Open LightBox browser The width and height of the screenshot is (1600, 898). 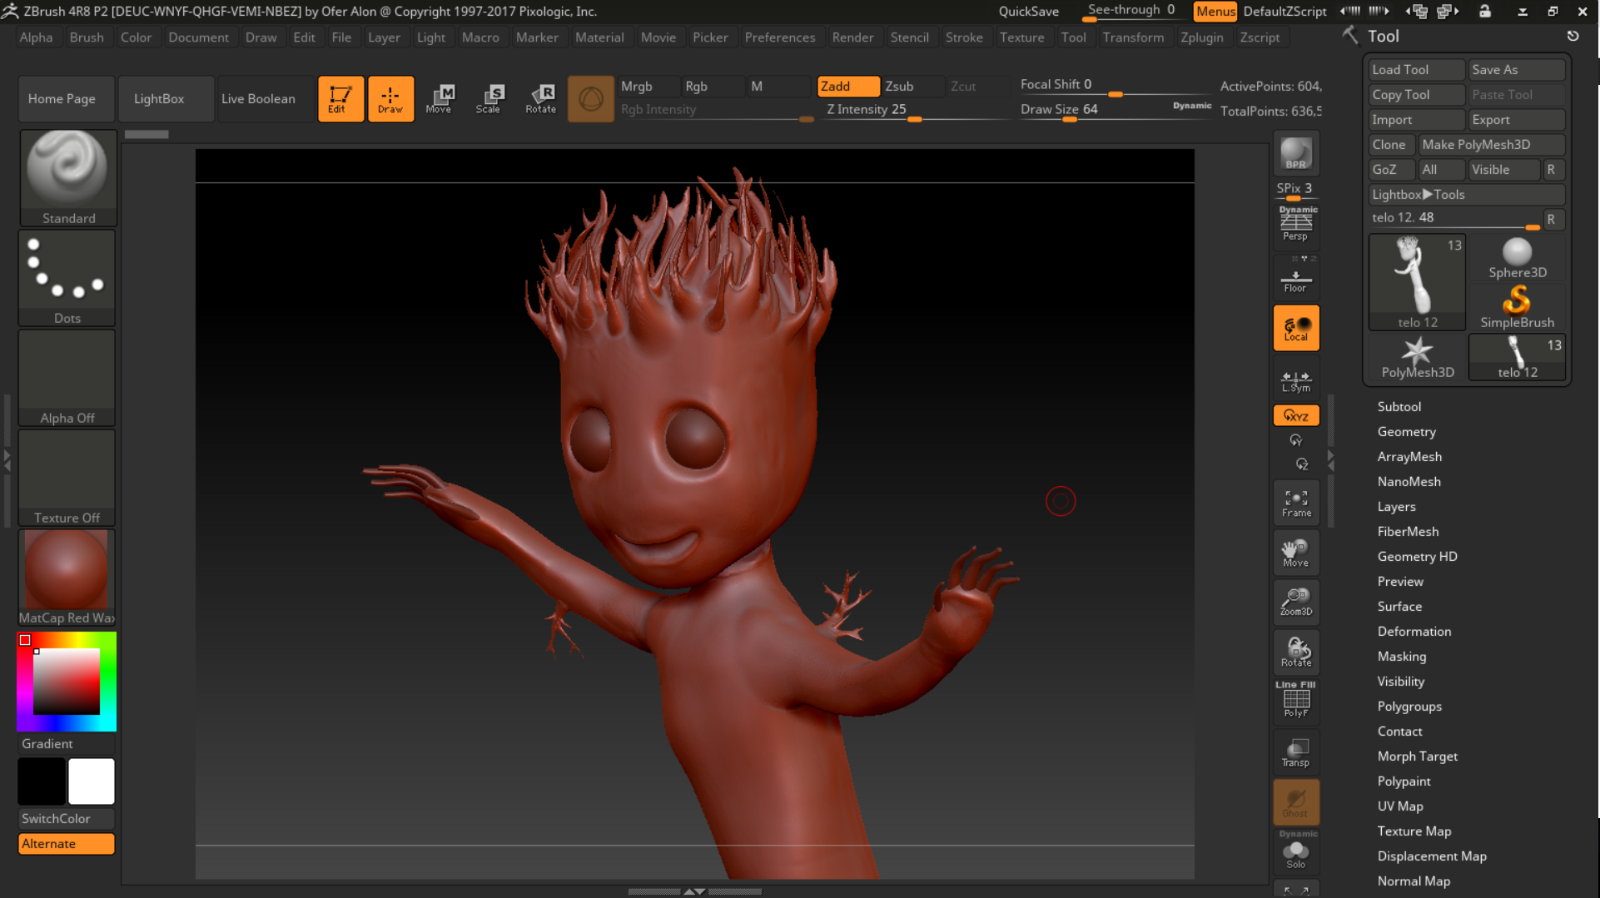166,99
